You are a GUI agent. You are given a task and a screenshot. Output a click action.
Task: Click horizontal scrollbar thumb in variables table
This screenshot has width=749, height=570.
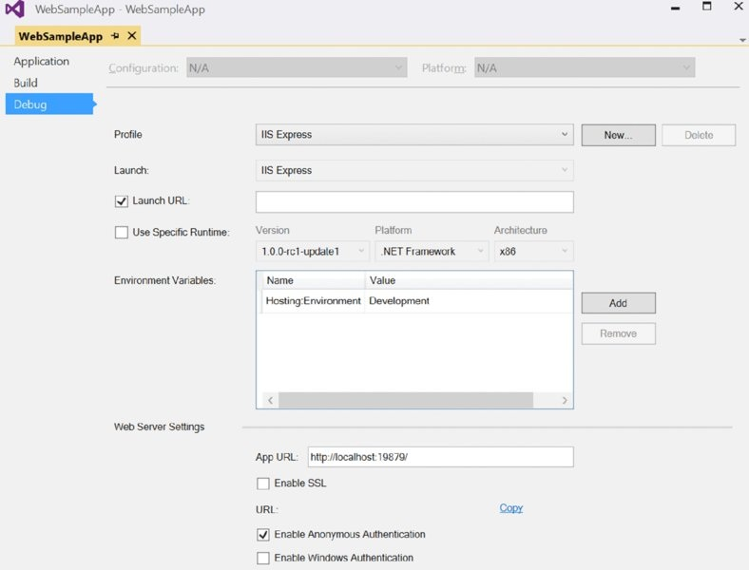tap(406, 400)
